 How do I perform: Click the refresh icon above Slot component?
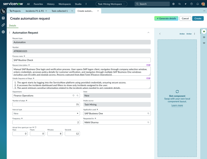(x=177, y=91)
